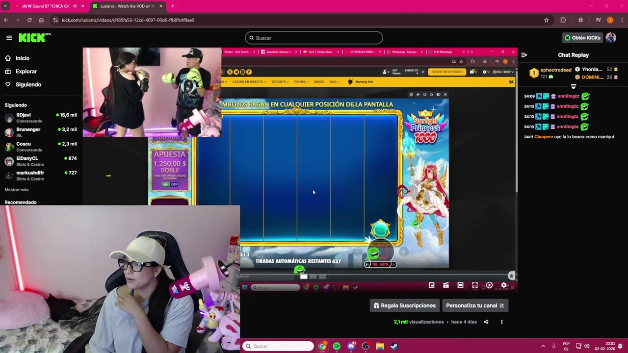The width and height of the screenshot is (628, 353).
Task: Open BINGO in streamed casino nav
Action: (319, 82)
